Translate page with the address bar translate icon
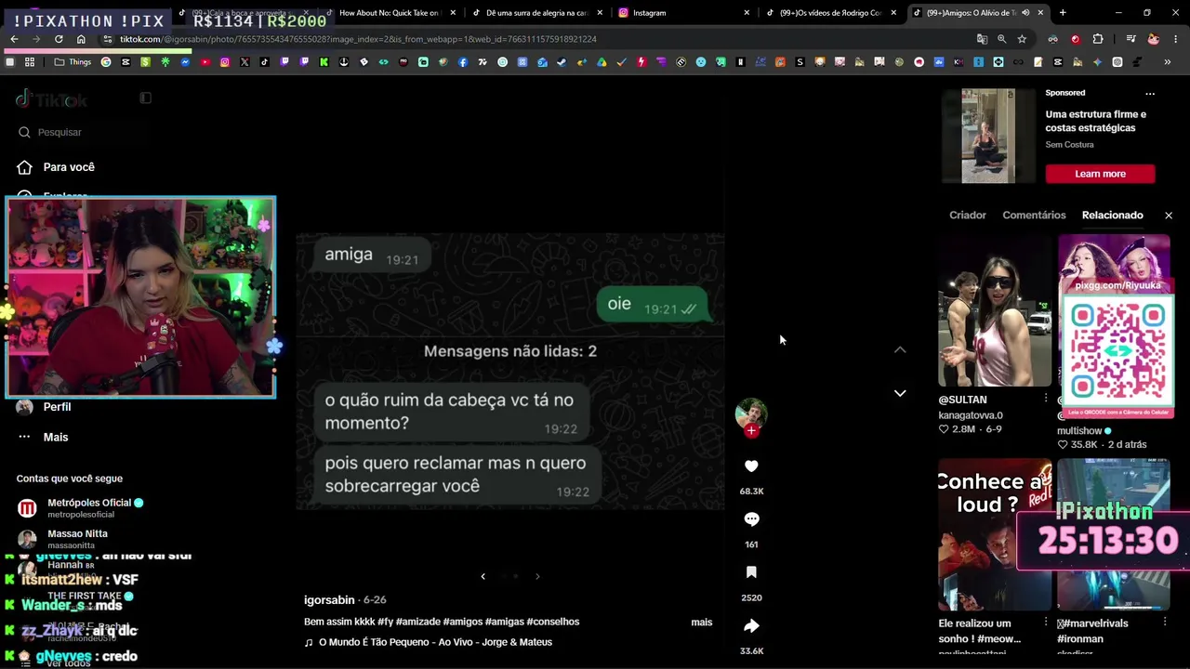The height and width of the screenshot is (669, 1190). click(982, 39)
